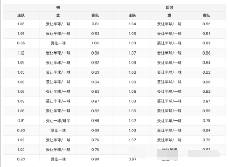230x167 pixels.
Task: Select 主队 header under 初 section
Action: tap(21, 15)
